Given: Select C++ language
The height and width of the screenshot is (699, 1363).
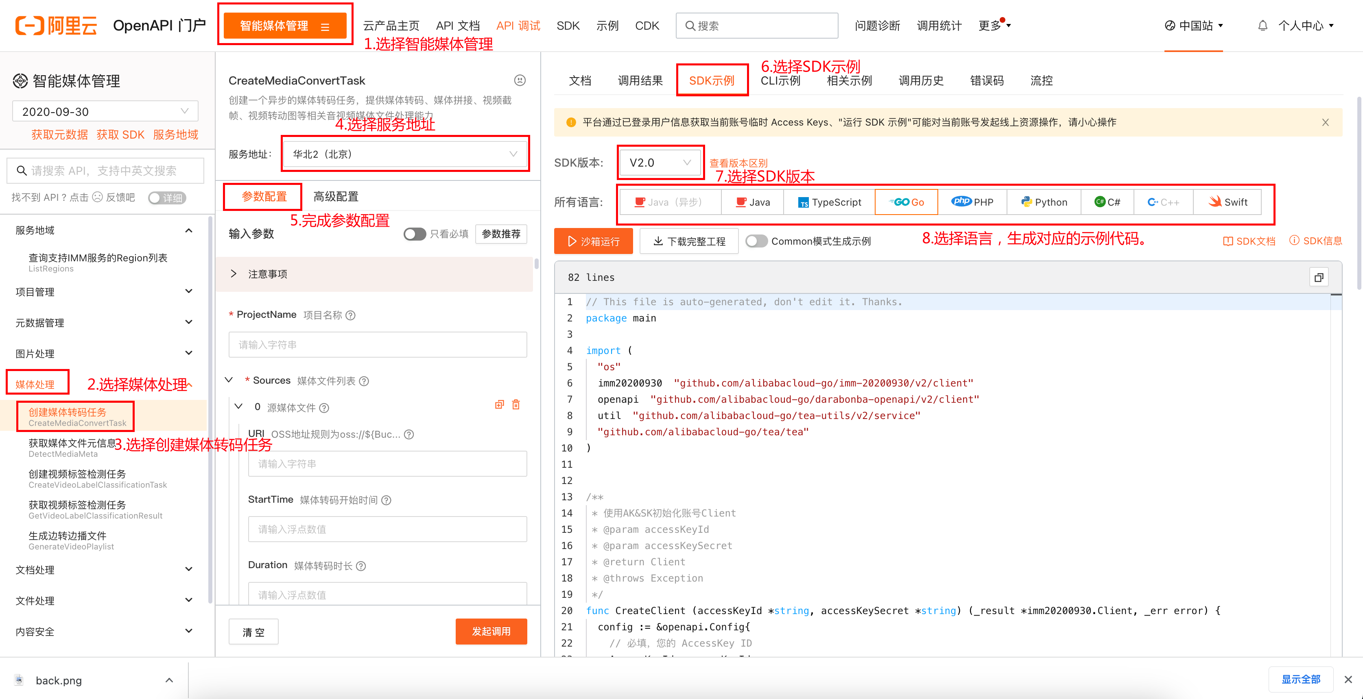Looking at the screenshot, I should point(1164,202).
